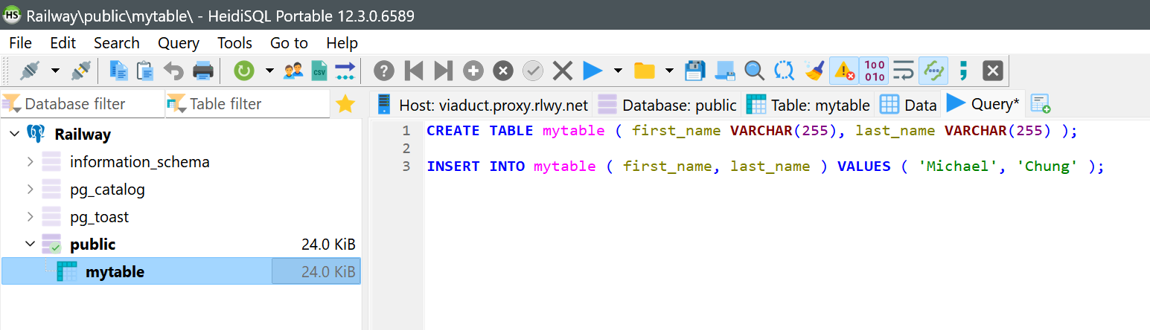Click the Insert row plus icon
Screen dimensions: 1150x330
click(x=473, y=71)
